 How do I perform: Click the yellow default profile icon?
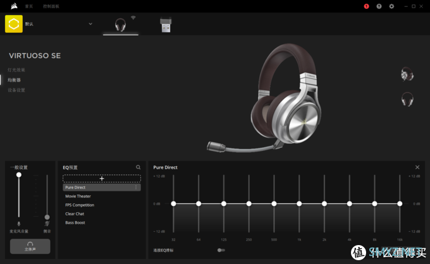tap(14, 24)
